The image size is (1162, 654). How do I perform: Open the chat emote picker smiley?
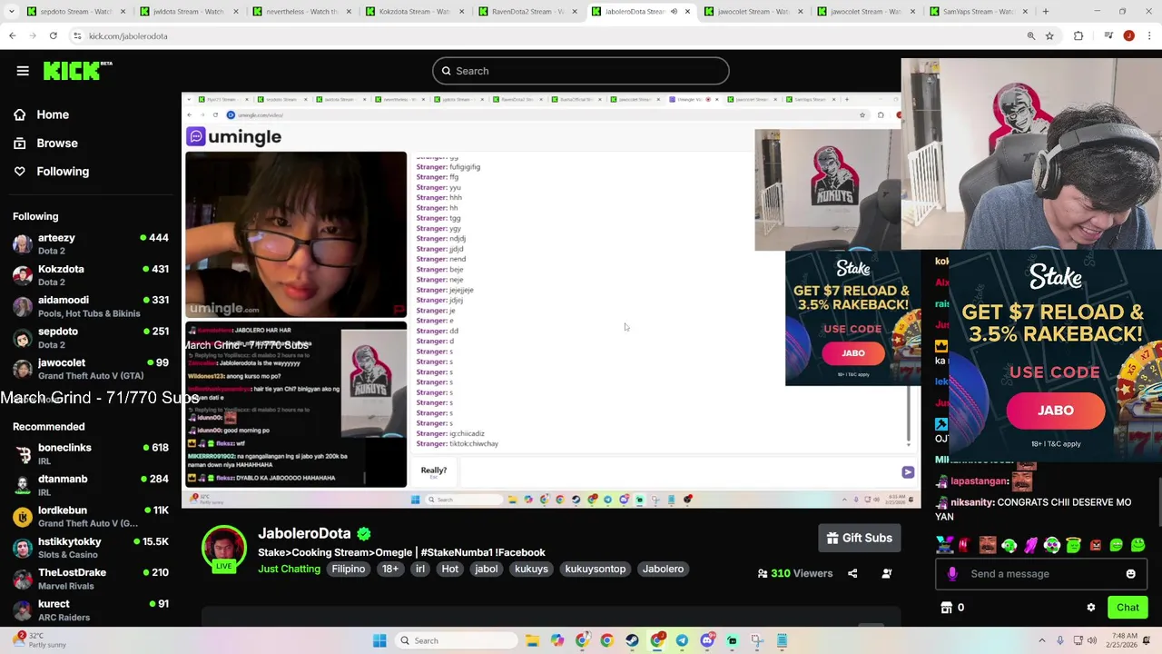[x=1130, y=573]
